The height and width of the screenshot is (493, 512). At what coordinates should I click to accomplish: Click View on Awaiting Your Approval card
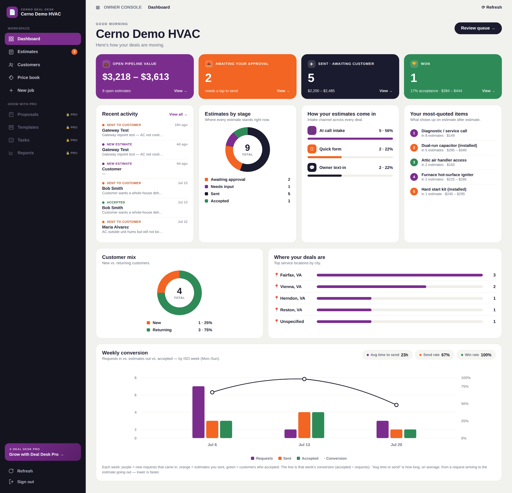click(x=283, y=91)
